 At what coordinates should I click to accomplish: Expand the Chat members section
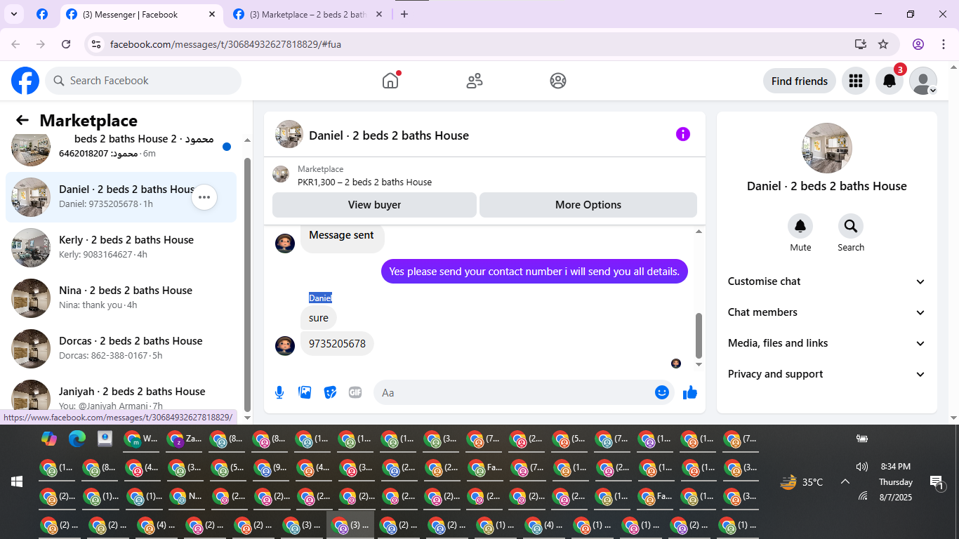[x=827, y=312]
